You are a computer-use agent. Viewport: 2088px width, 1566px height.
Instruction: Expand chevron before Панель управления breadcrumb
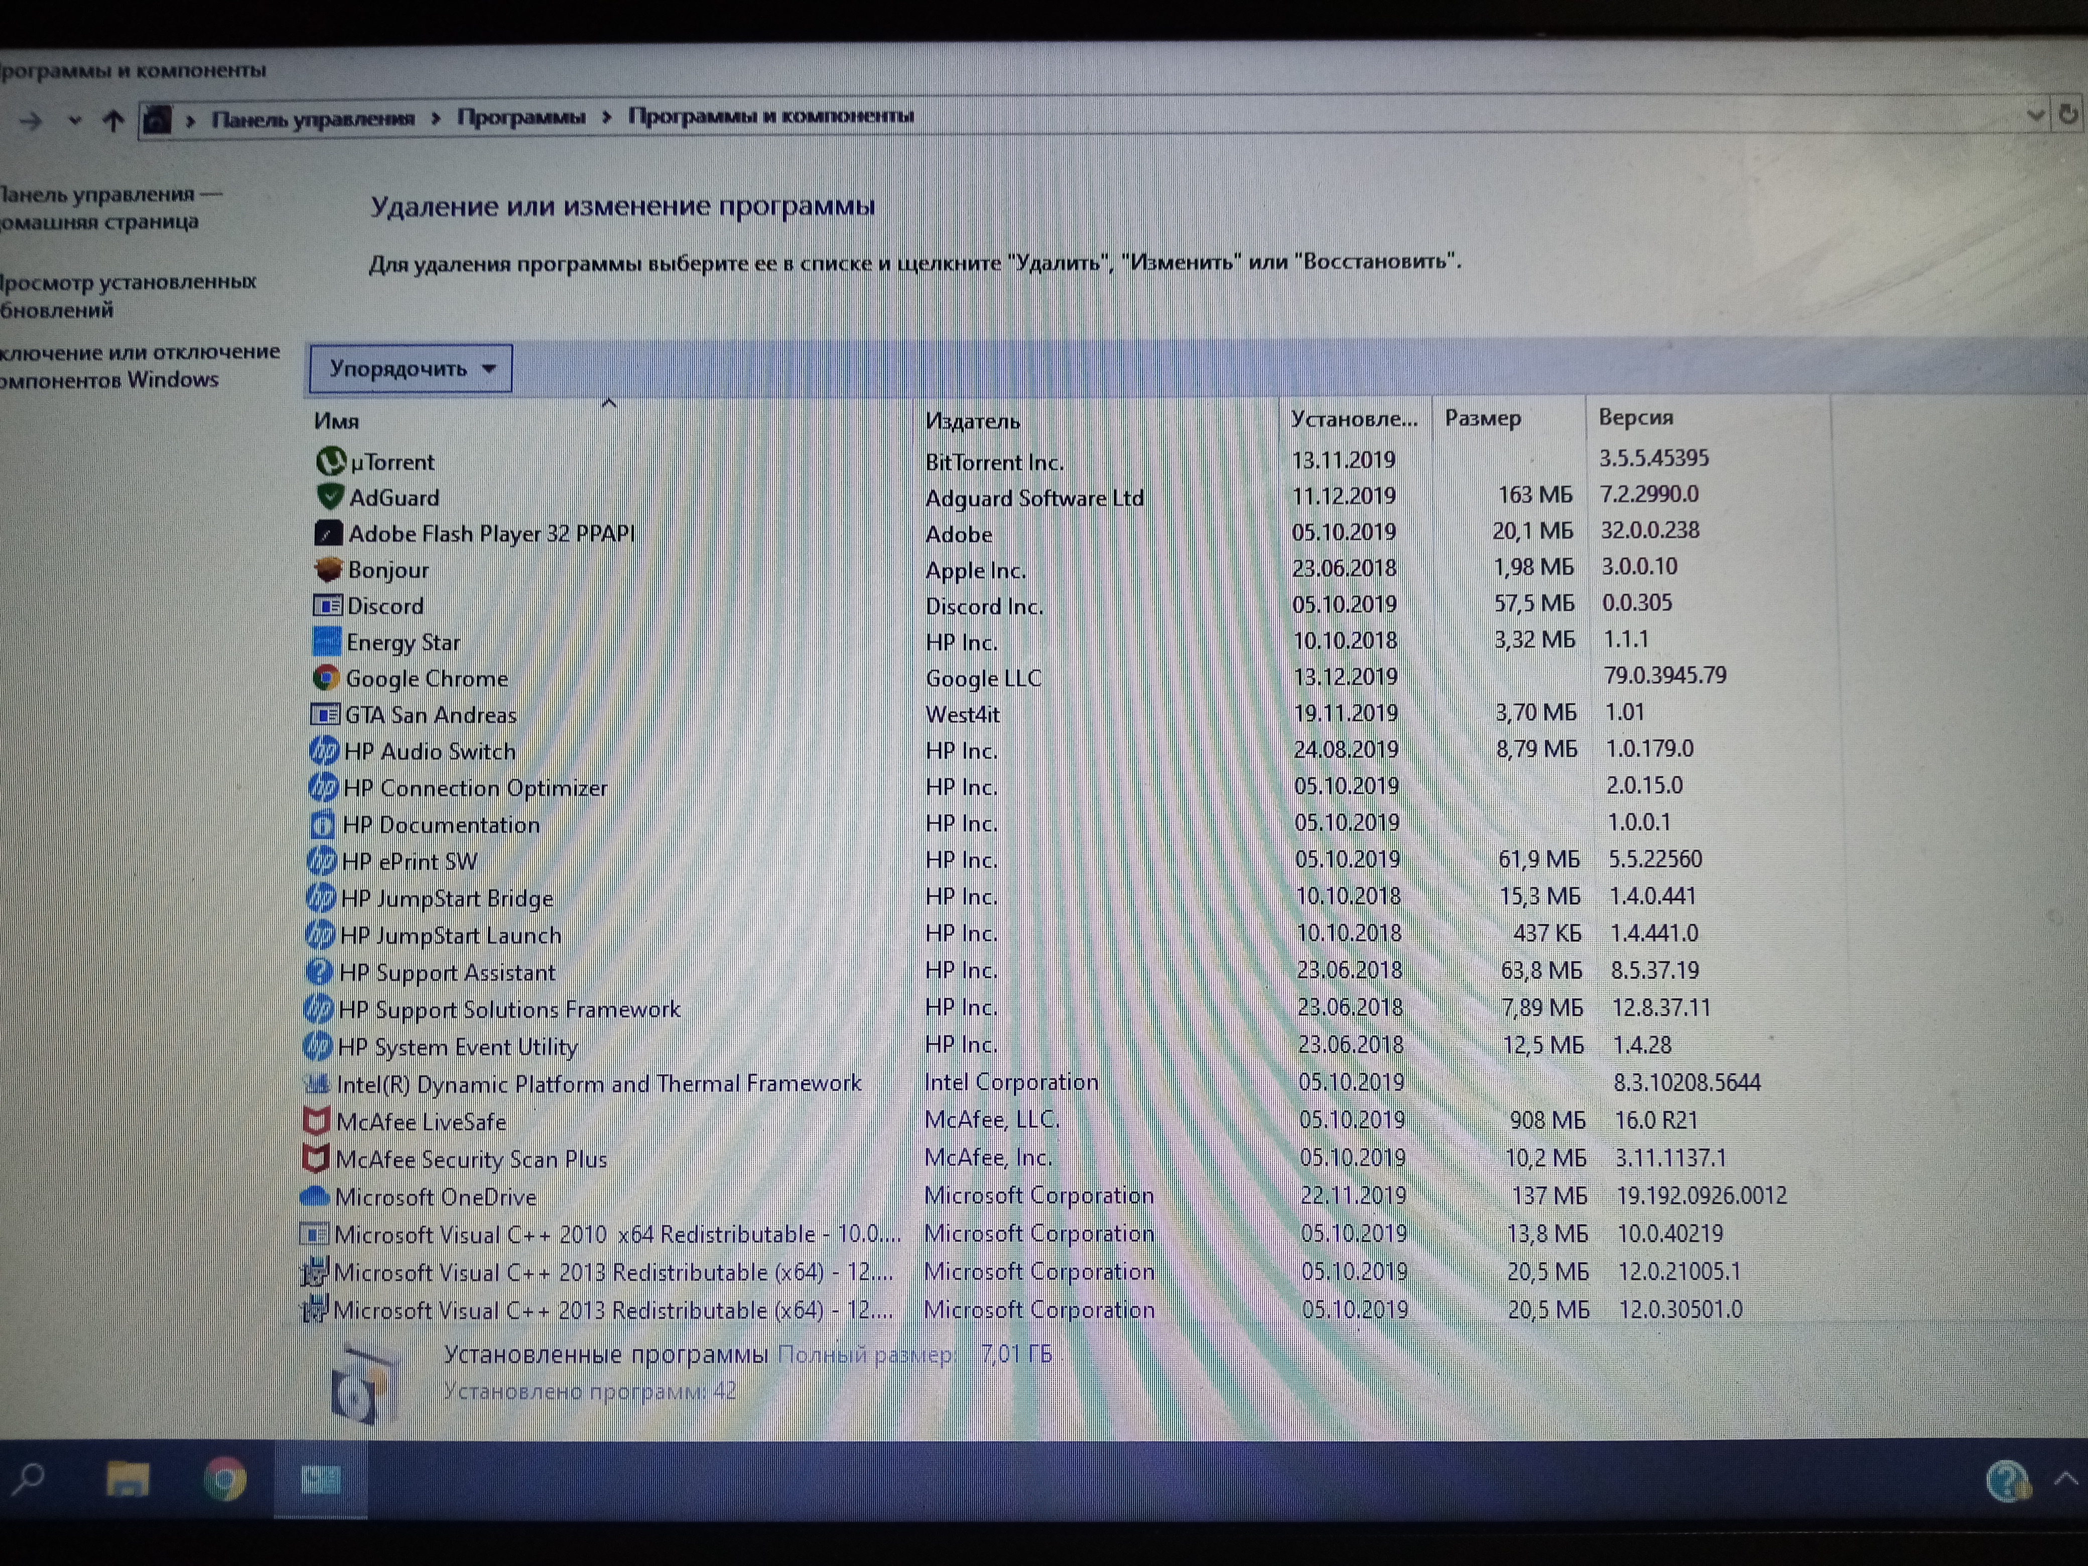[191, 120]
